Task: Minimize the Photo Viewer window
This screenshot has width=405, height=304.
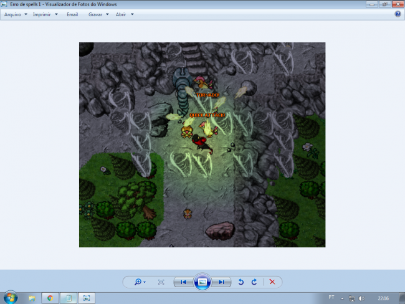Action: click(372, 4)
